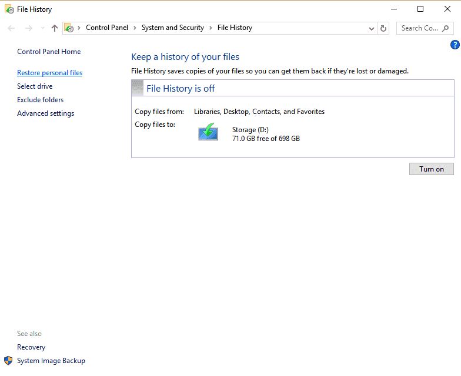Click File History breadcrumb
The height and width of the screenshot is (376, 461).
coord(235,28)
